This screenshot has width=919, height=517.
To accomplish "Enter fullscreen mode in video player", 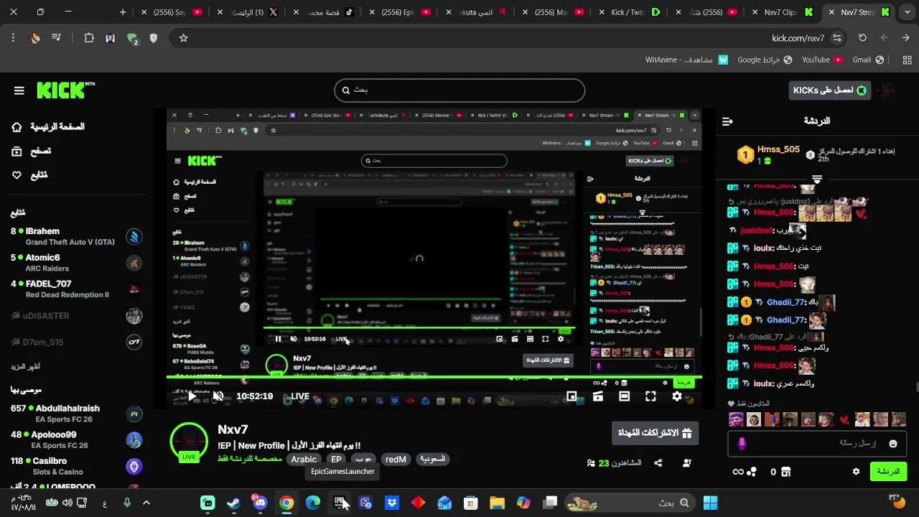I will 650,396.
